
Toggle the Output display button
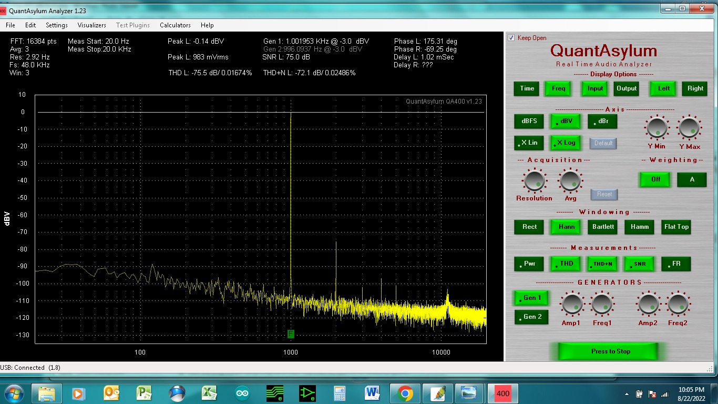click(627, 88)
